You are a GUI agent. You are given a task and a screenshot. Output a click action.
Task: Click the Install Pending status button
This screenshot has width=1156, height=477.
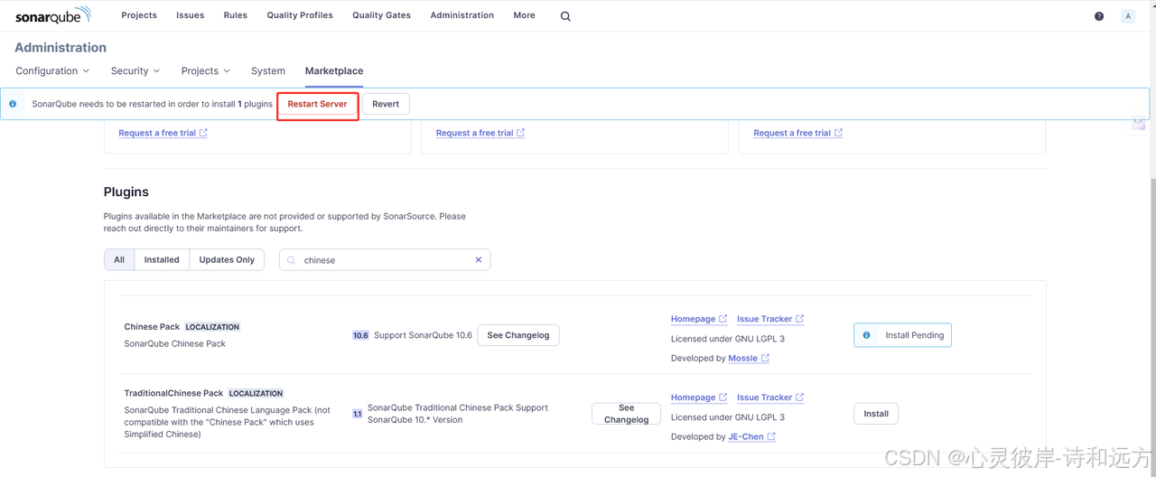pos(902,335)
